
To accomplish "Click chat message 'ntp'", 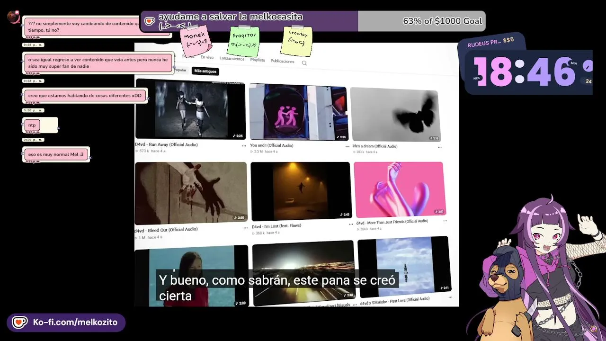I will (33, 125).
